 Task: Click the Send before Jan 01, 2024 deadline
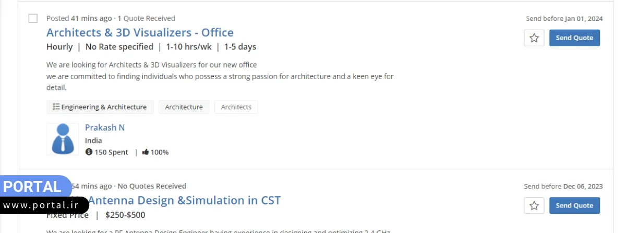click(564, 19)
